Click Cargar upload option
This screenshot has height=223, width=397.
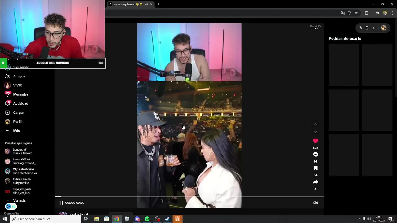14,112
